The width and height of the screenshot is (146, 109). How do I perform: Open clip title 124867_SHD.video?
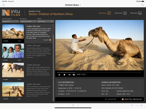click(x=33, y=46)
